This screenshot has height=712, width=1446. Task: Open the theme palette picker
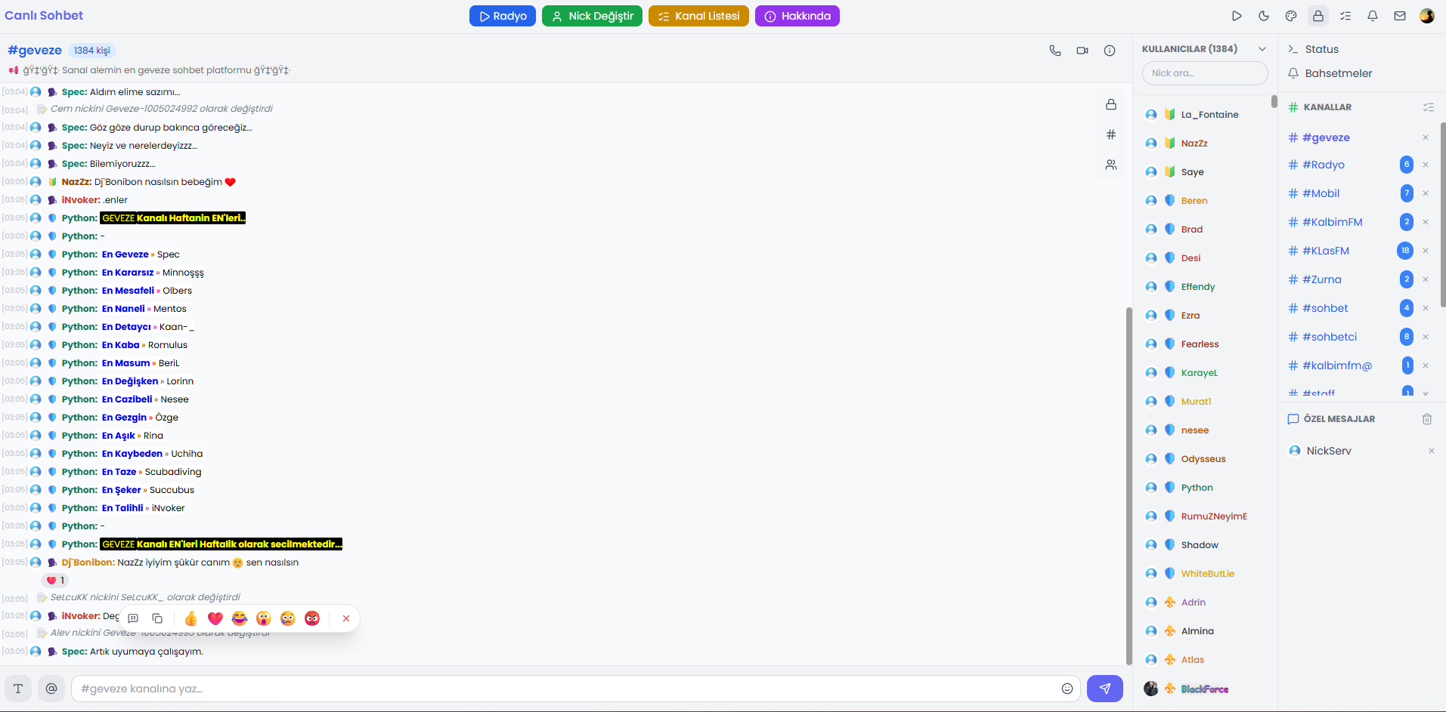pos(1290,15)
